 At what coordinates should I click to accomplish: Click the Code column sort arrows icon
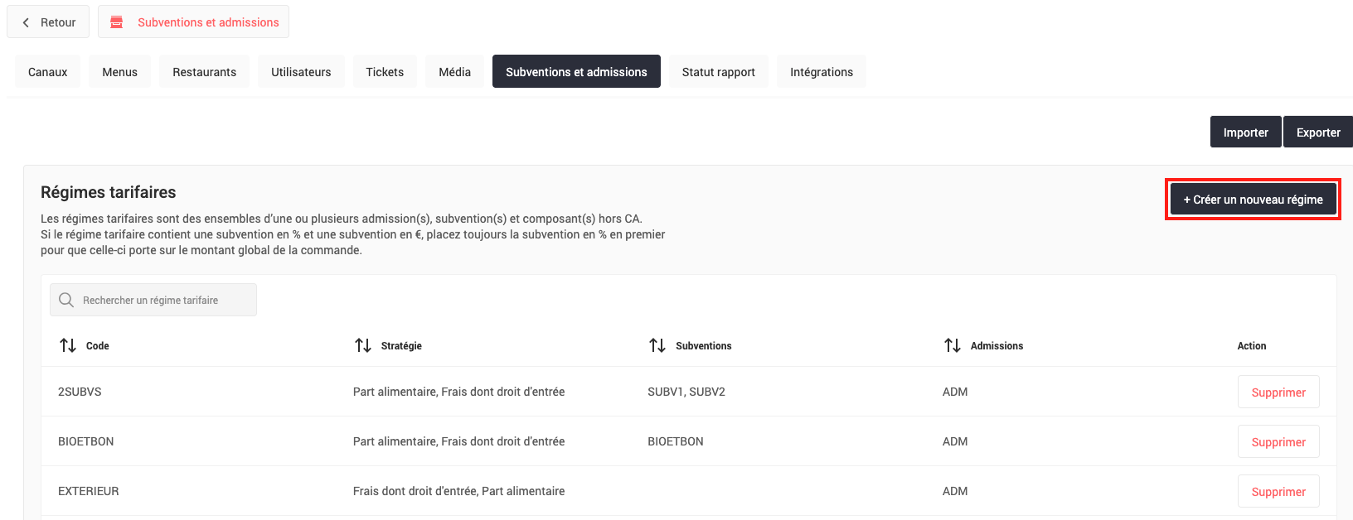click(x=68, y=345)
